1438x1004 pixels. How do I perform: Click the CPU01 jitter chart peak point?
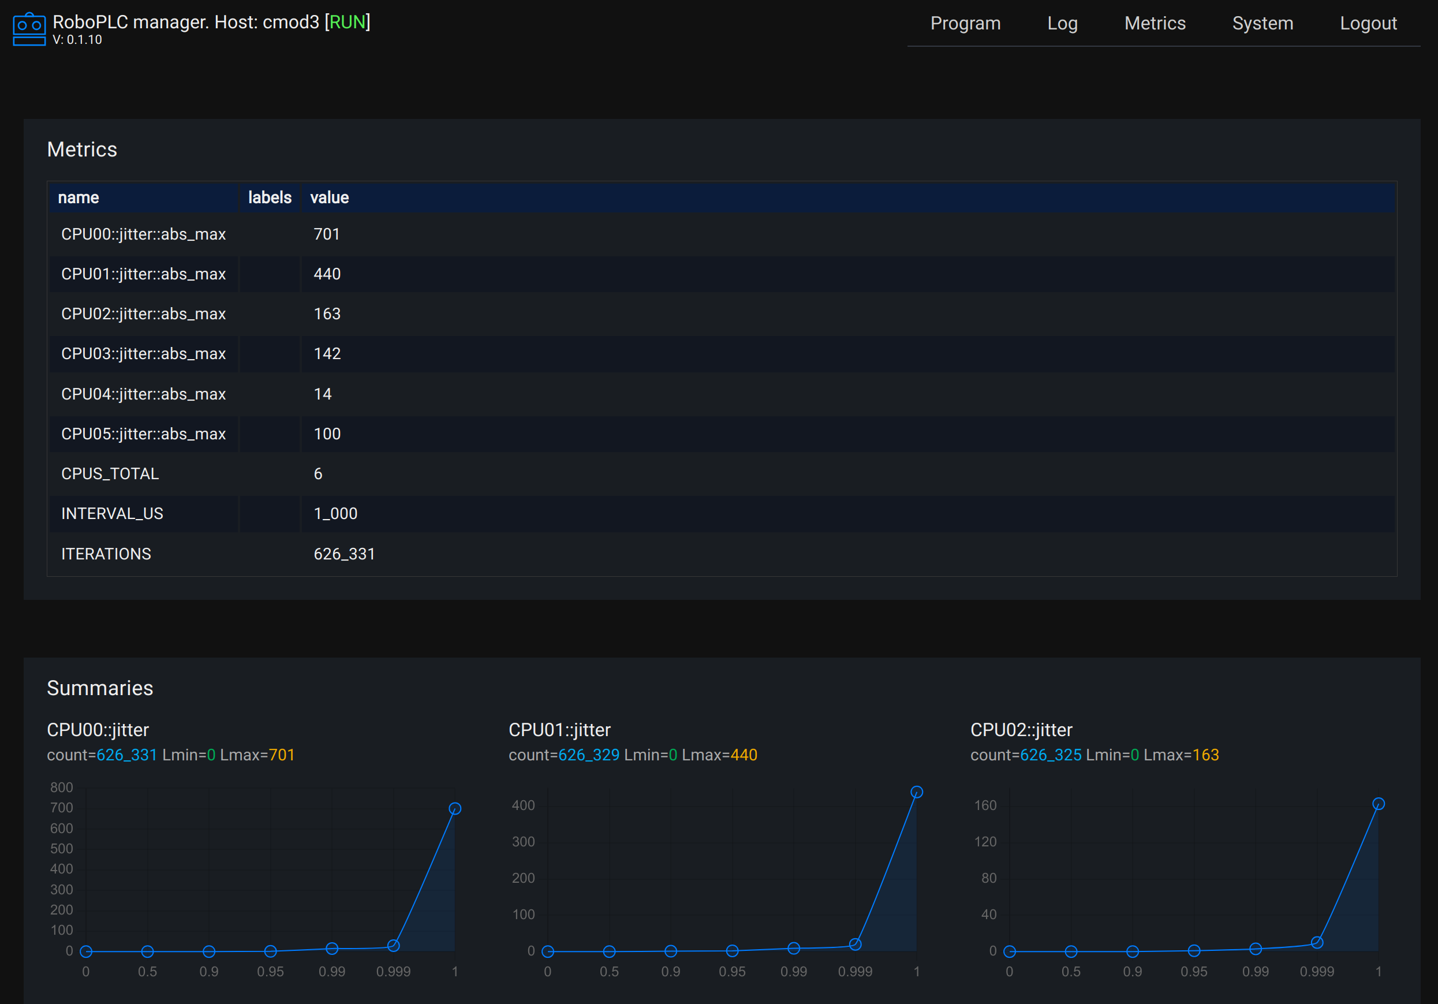click(x=916, y=792)
